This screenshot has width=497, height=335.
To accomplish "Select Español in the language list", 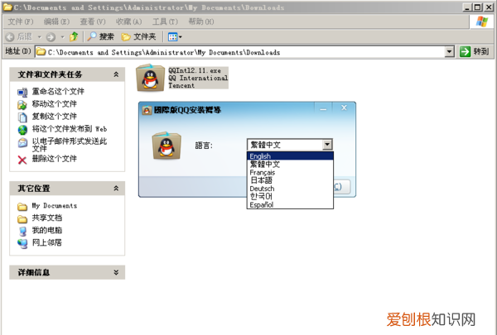I will coord(290,204).
